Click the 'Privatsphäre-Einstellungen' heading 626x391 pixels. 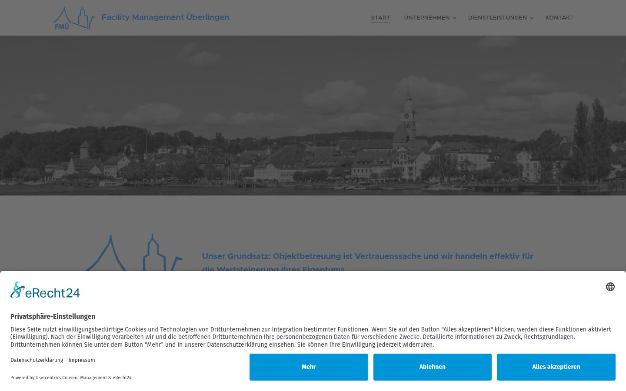click(53, 317)
